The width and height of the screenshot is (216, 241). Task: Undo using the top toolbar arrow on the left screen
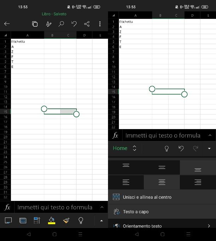[74, 24]
